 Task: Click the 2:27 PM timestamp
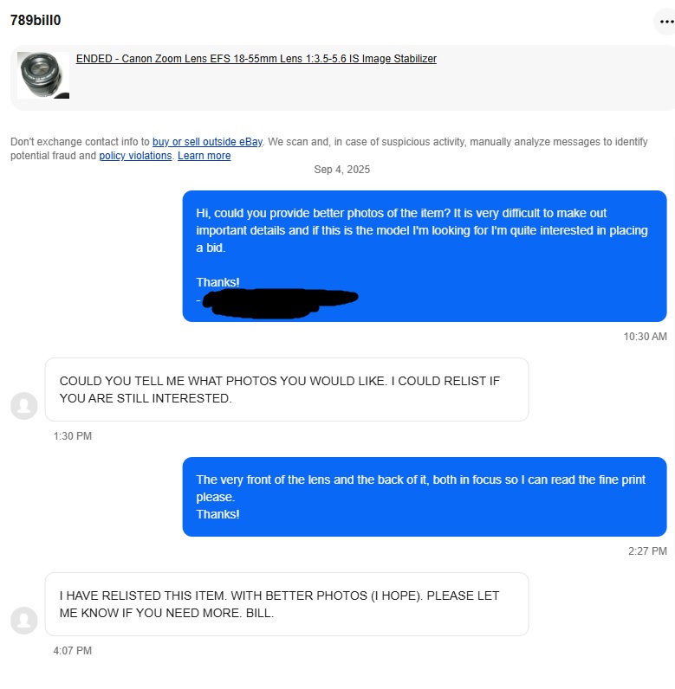(647, 551)
